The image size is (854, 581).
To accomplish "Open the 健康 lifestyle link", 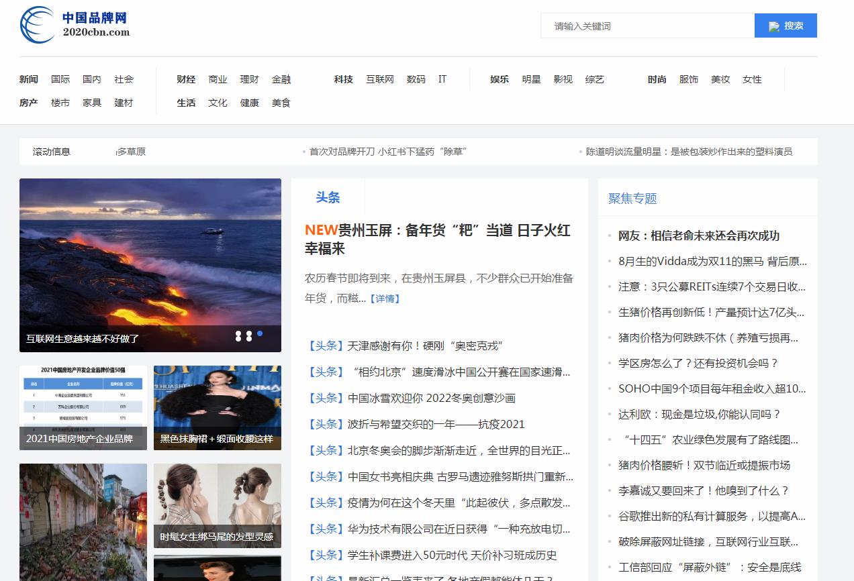I will pos(249,103).
